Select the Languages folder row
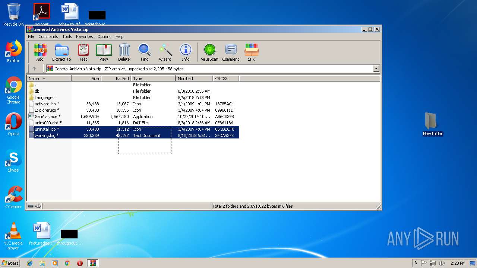The image size is (477, 268). tap(133, 98)
